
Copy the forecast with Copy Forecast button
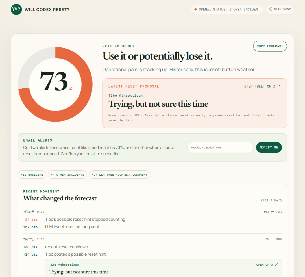pos(270,46)
